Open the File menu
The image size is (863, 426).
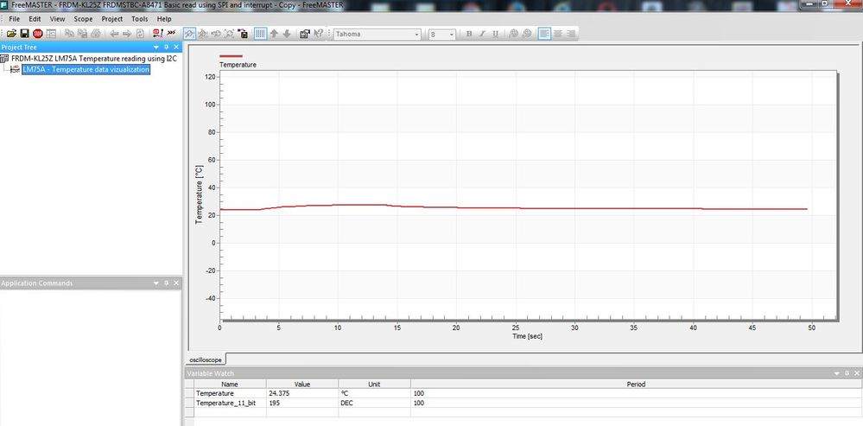[x=15, y=19]
